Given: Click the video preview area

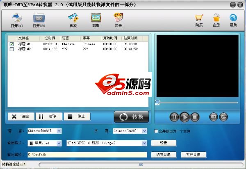Looking at the screenshot, I should [x=197, y=66].
